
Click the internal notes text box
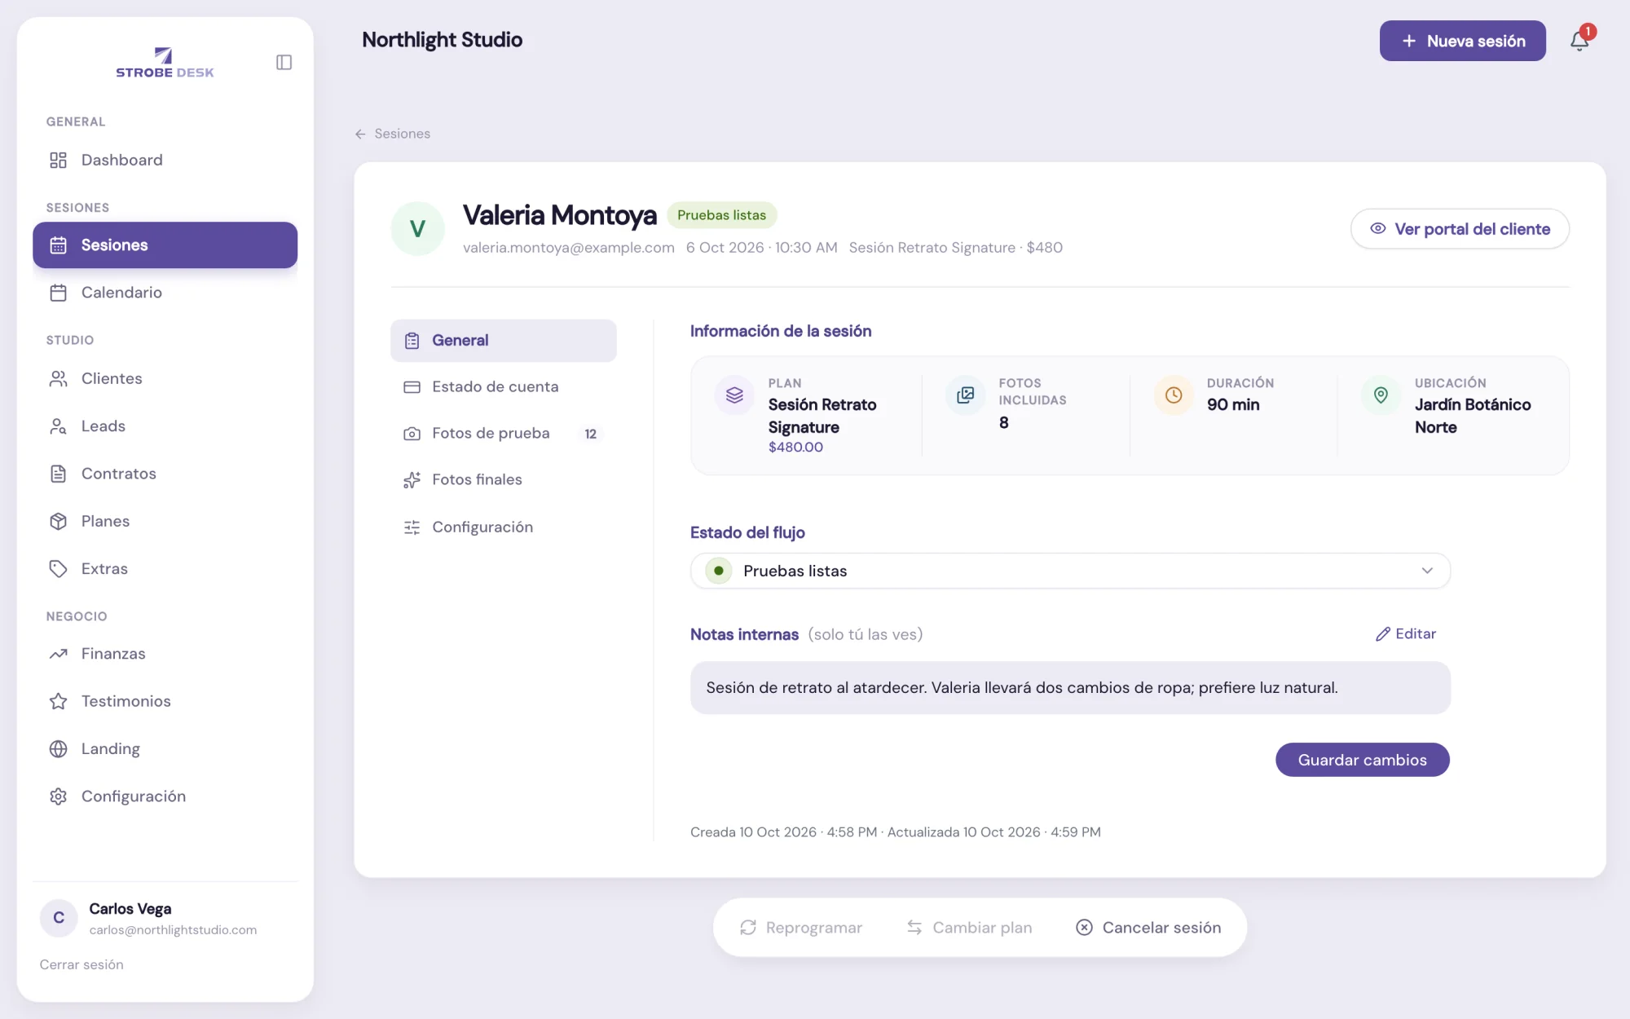[x=1070, y=688]
